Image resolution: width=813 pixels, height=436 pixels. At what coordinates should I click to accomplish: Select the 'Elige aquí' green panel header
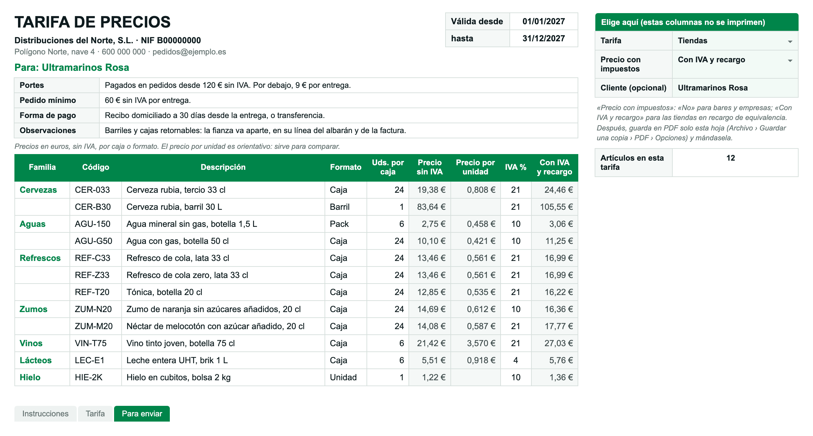(x=697, y=22)
